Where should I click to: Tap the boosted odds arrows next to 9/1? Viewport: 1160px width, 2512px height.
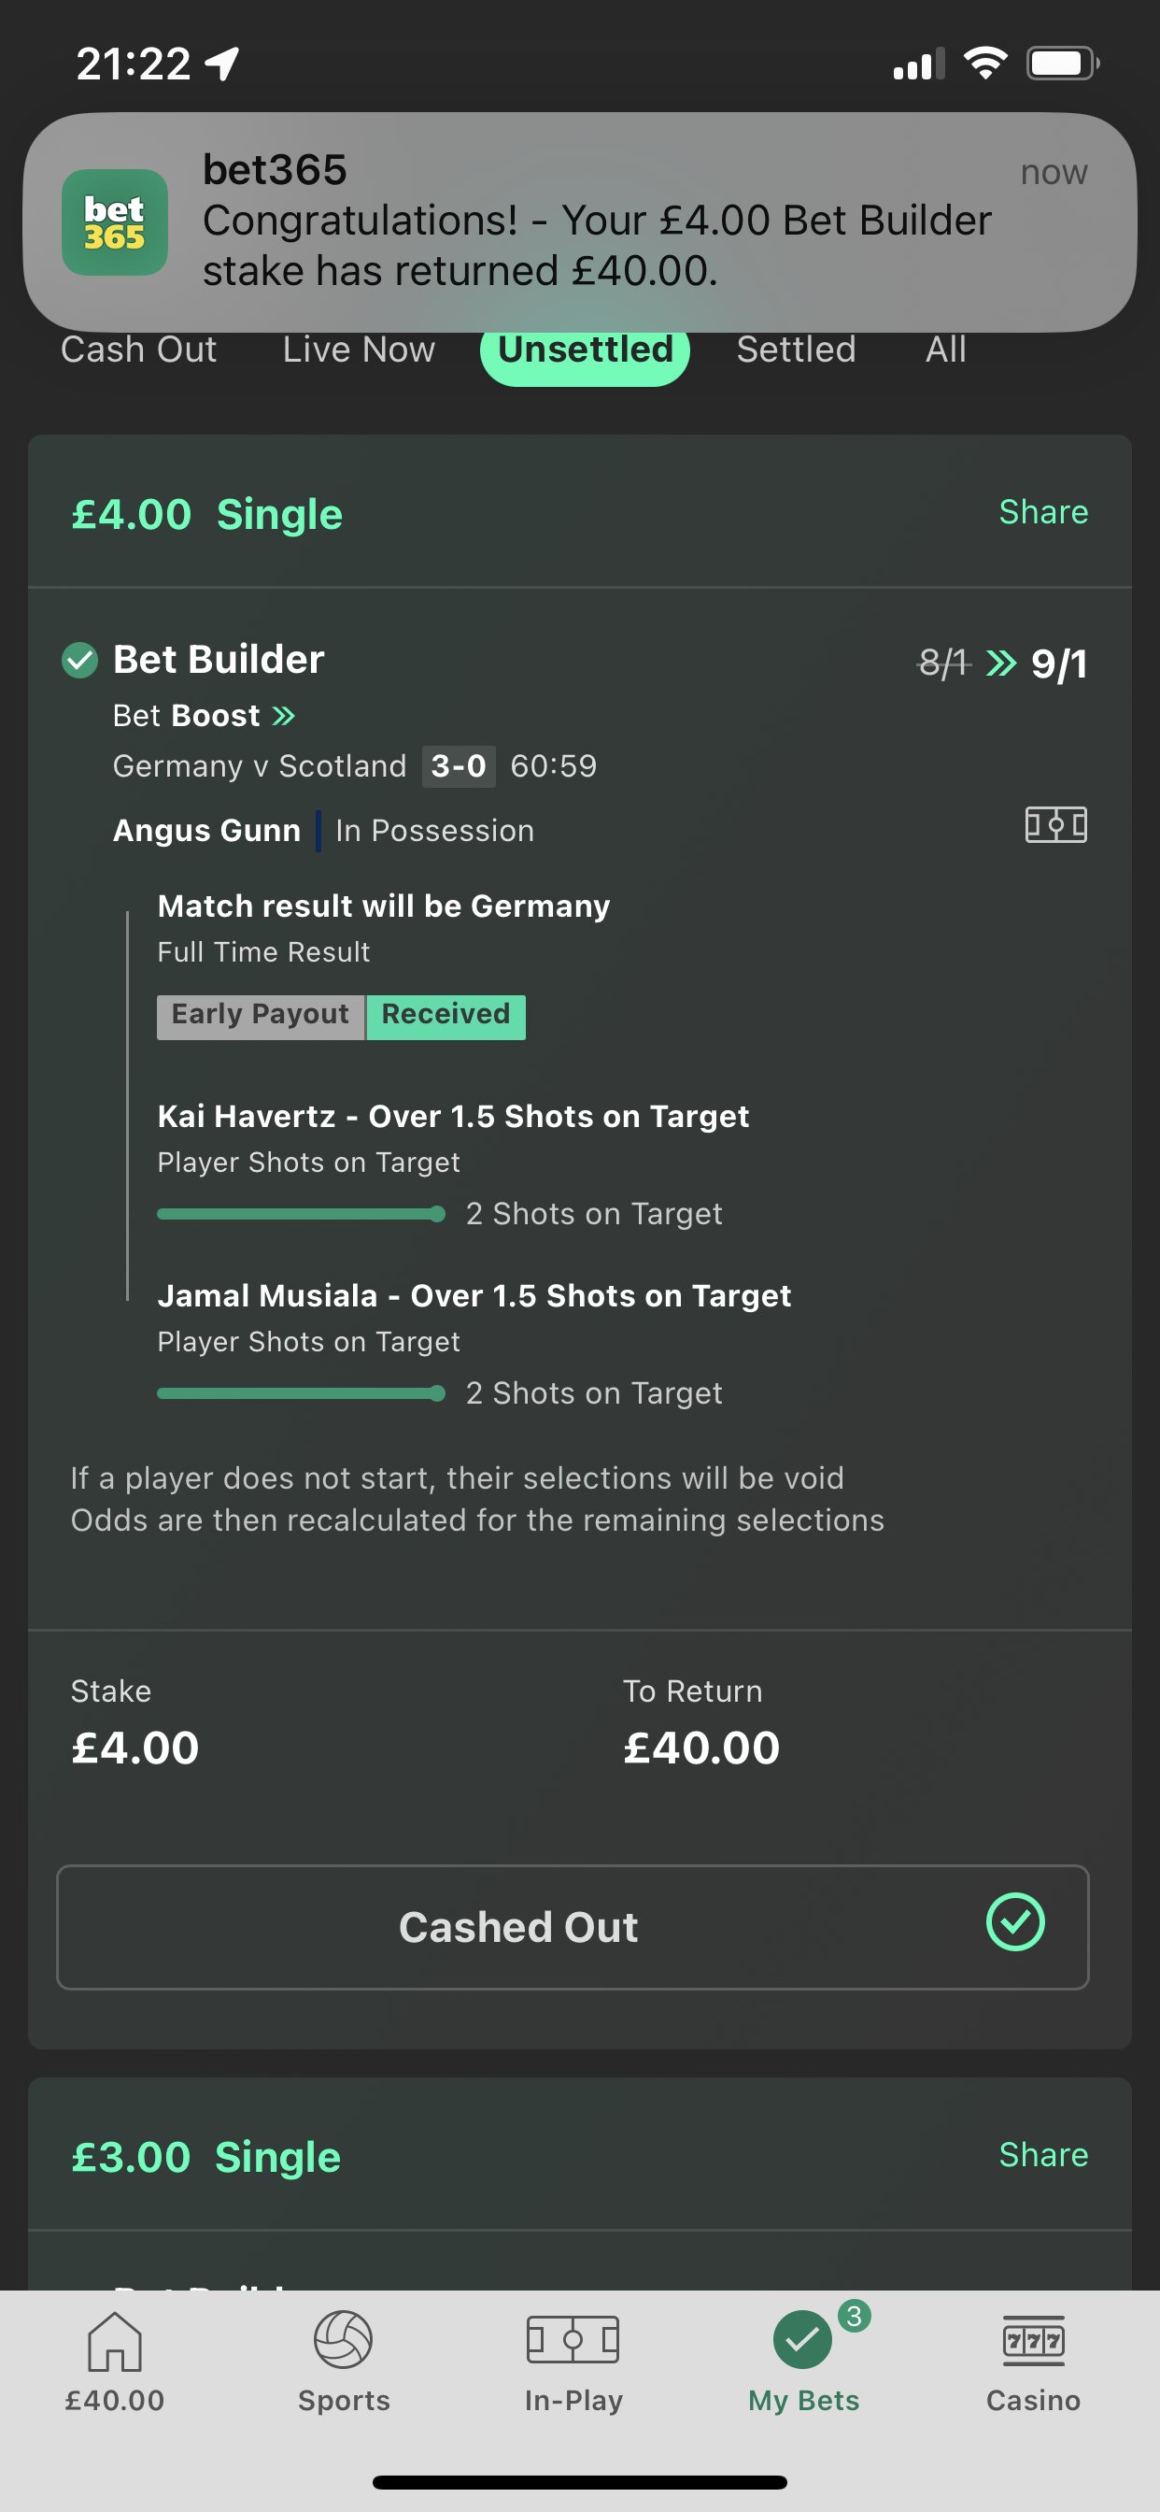pyautogui.click(x=1001, y=664)
